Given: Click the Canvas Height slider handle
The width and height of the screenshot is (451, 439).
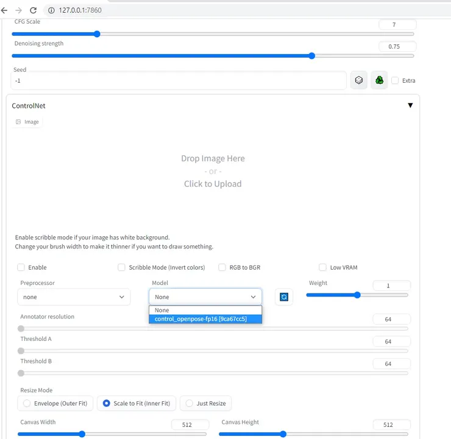Looking at the screenshot, I should pyautogui.click(x=283, y=434).
